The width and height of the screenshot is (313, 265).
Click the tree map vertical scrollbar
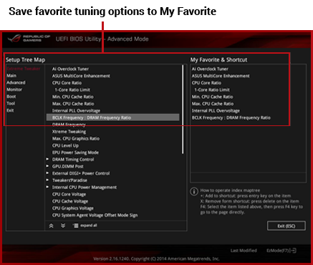(x=183, y=110)
